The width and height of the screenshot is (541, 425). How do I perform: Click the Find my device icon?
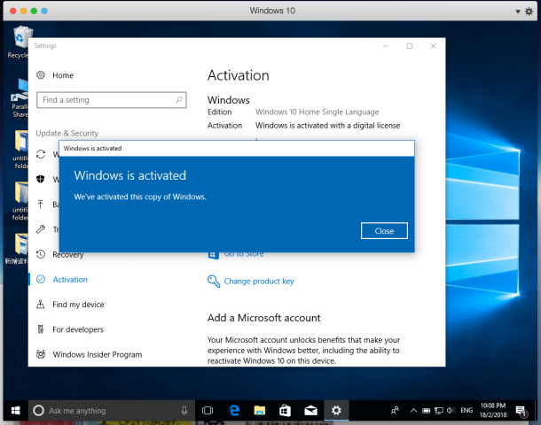(x=41, y=304)
